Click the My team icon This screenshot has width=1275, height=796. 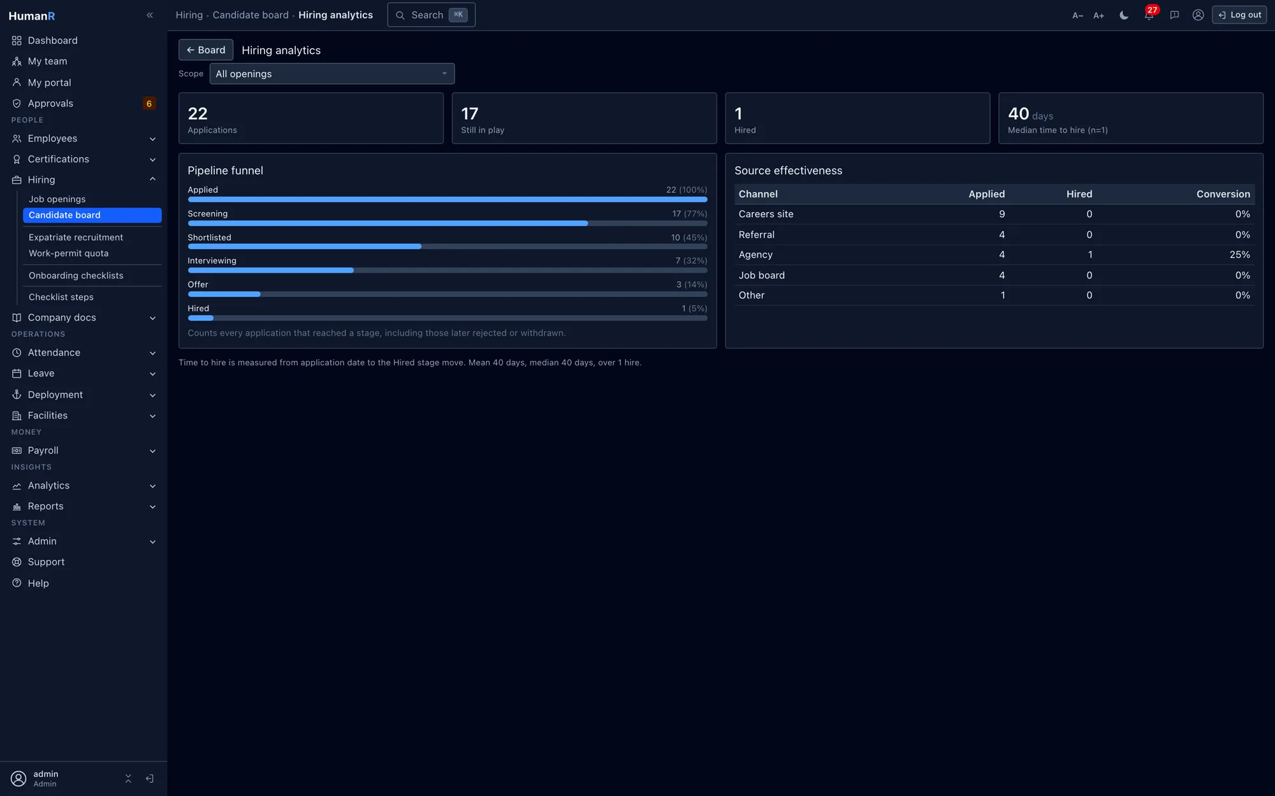coord(17,61)
